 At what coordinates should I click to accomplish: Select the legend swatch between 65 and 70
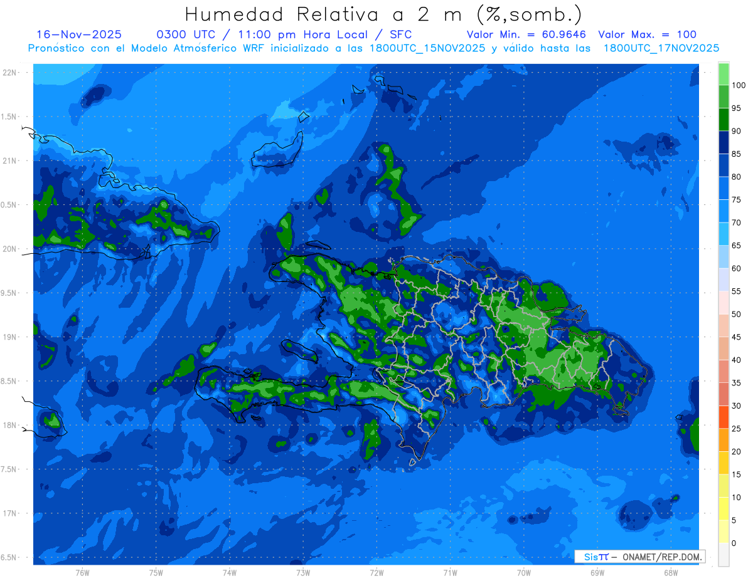724,234
